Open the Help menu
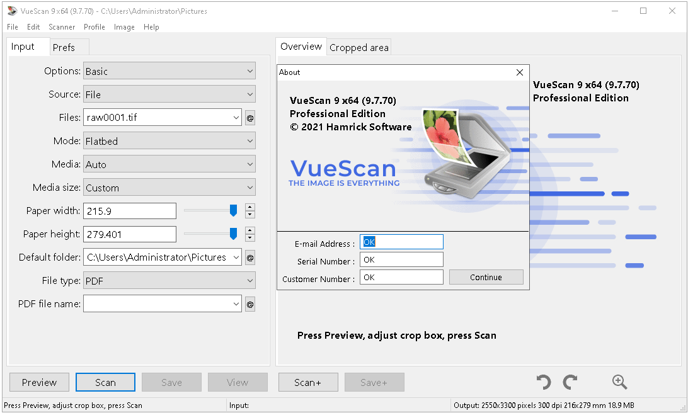Image resolution: width=688 pixels, height=413 pixels. [x=151, y=26]
